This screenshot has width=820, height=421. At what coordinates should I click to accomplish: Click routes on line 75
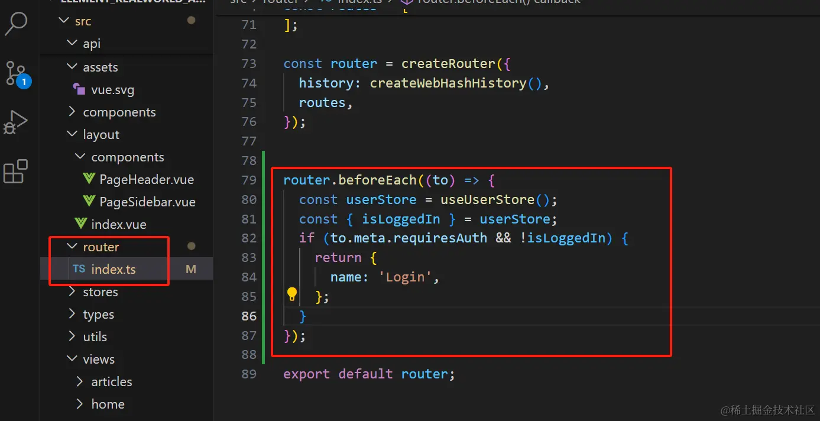point(322,102)
